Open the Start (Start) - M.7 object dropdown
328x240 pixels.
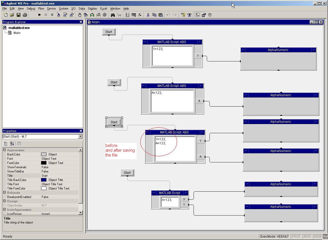tap(80, 137)
